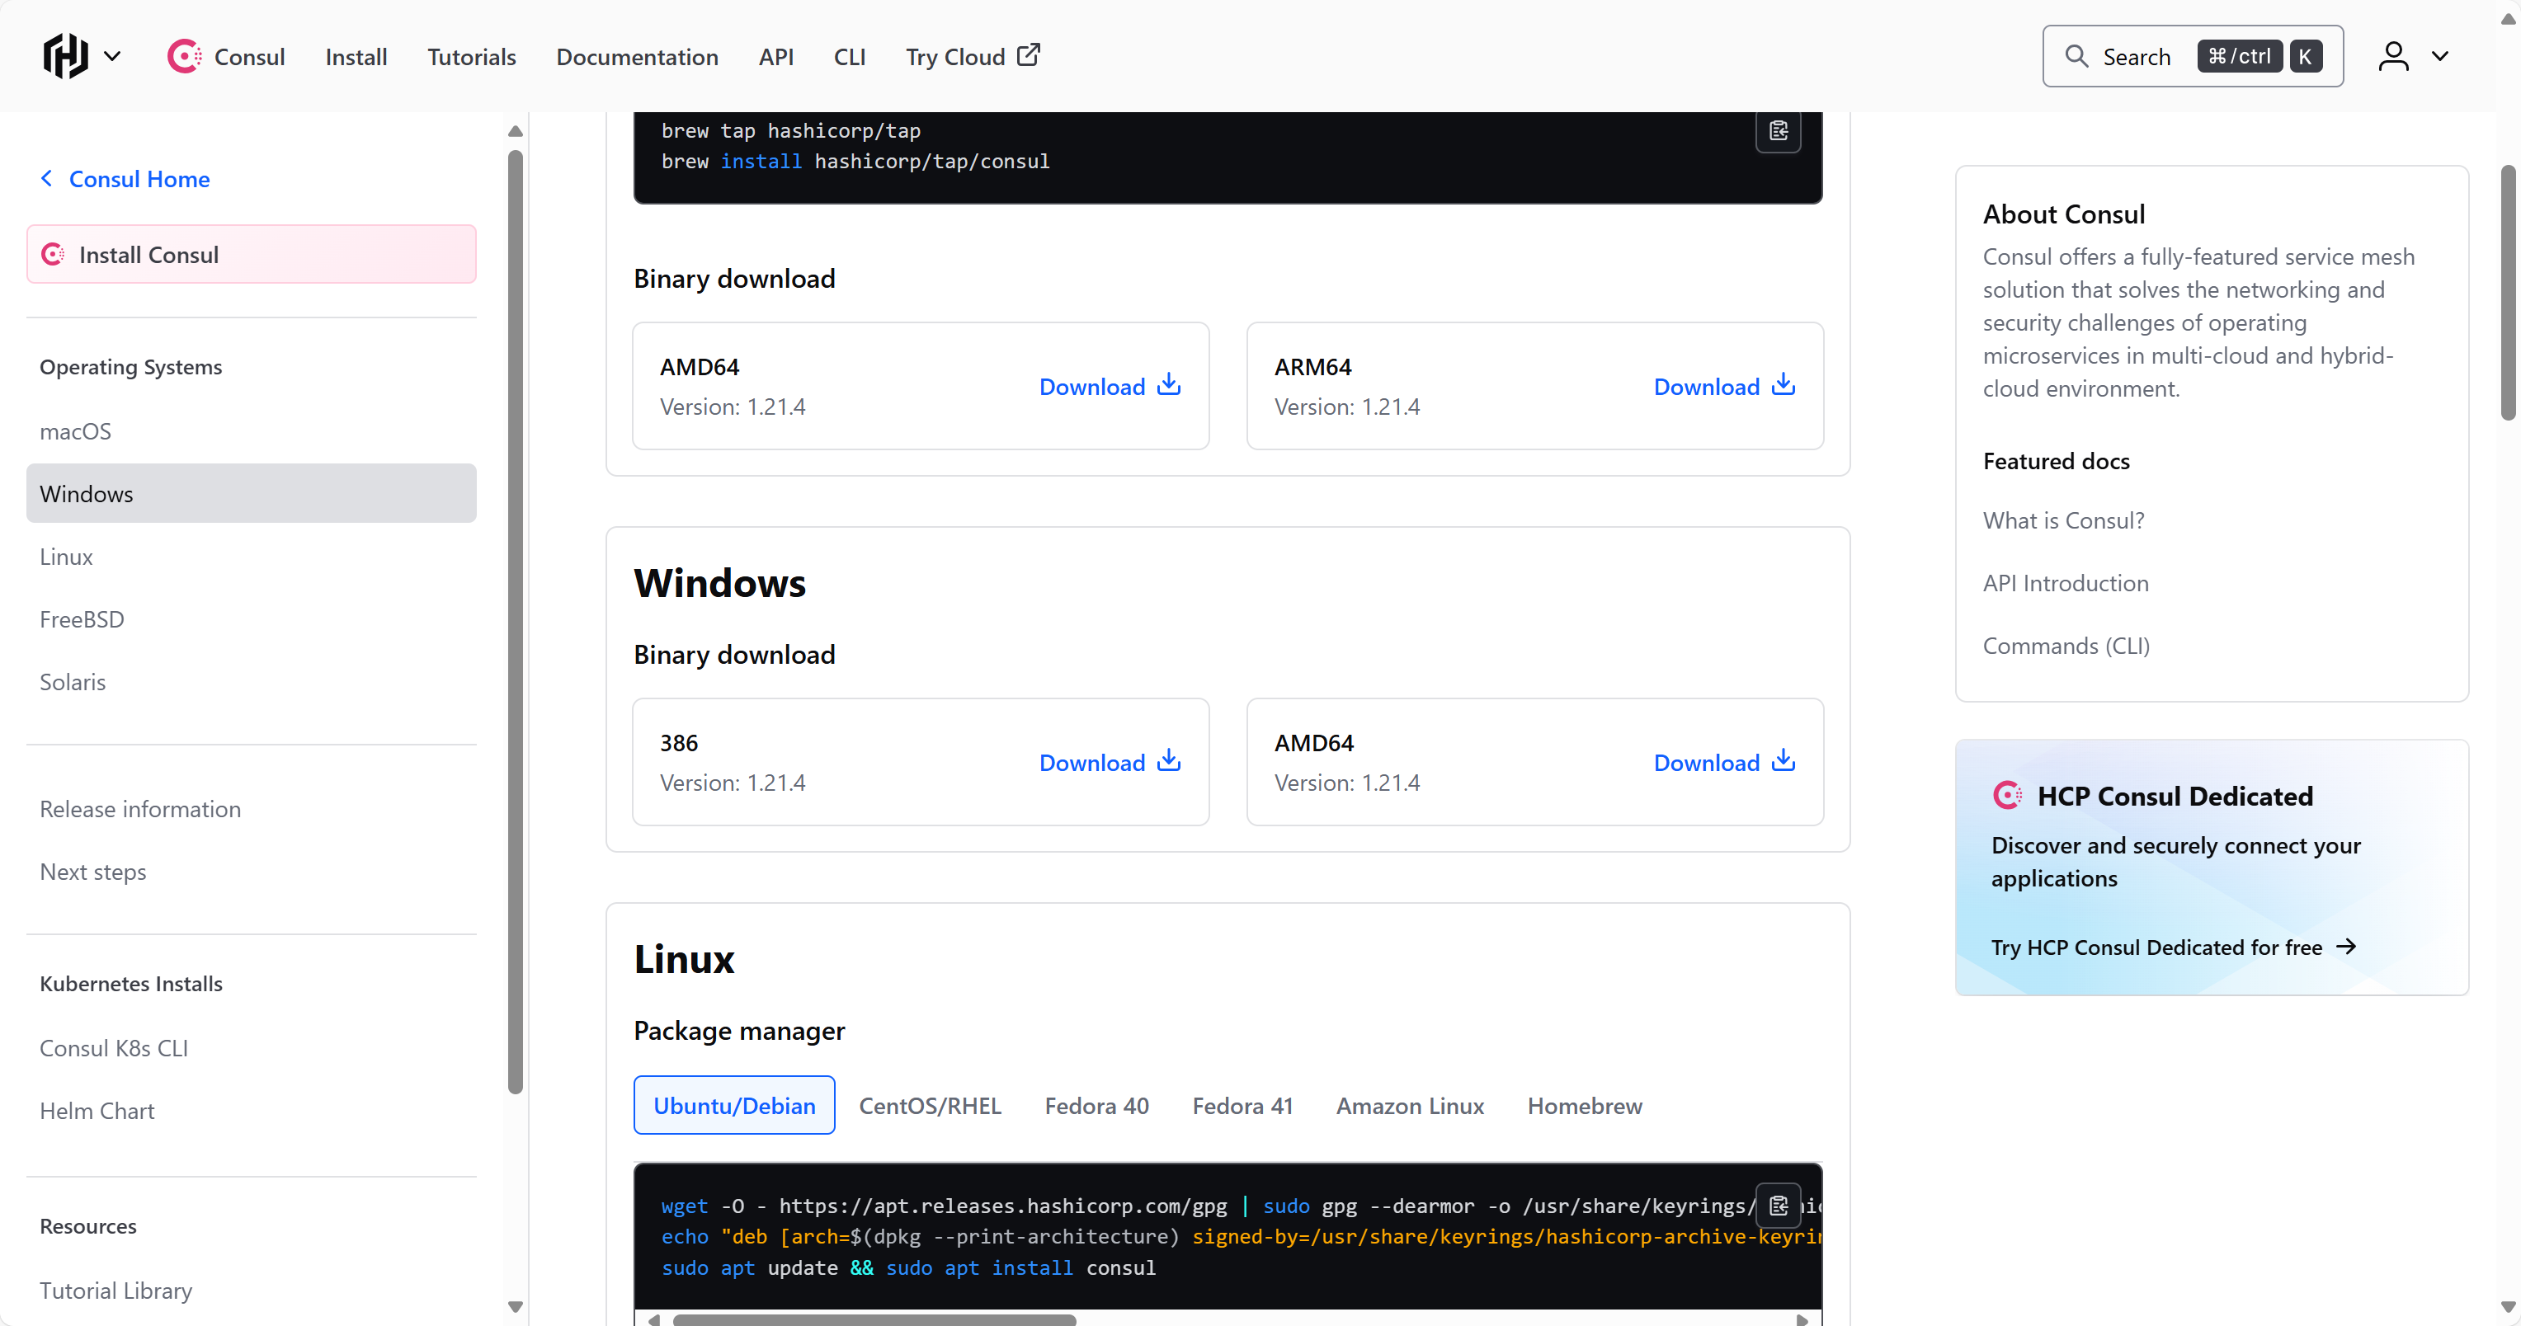Click the HashiCorp logo icon

[65, 56]
